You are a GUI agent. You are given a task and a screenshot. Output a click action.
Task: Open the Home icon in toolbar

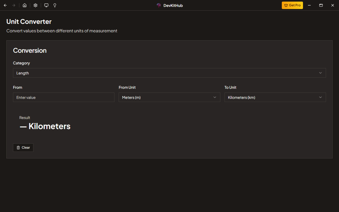25,5
